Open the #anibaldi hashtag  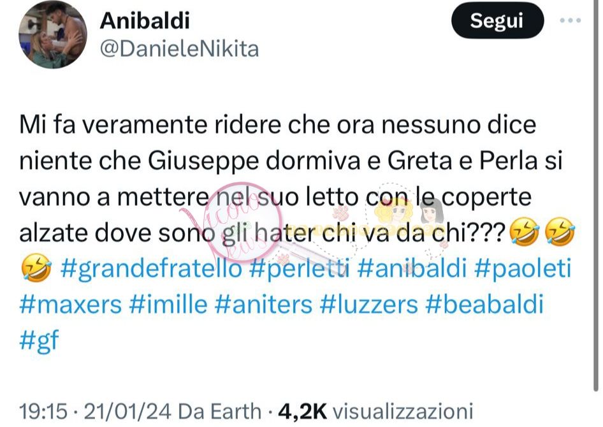(412, 268)
